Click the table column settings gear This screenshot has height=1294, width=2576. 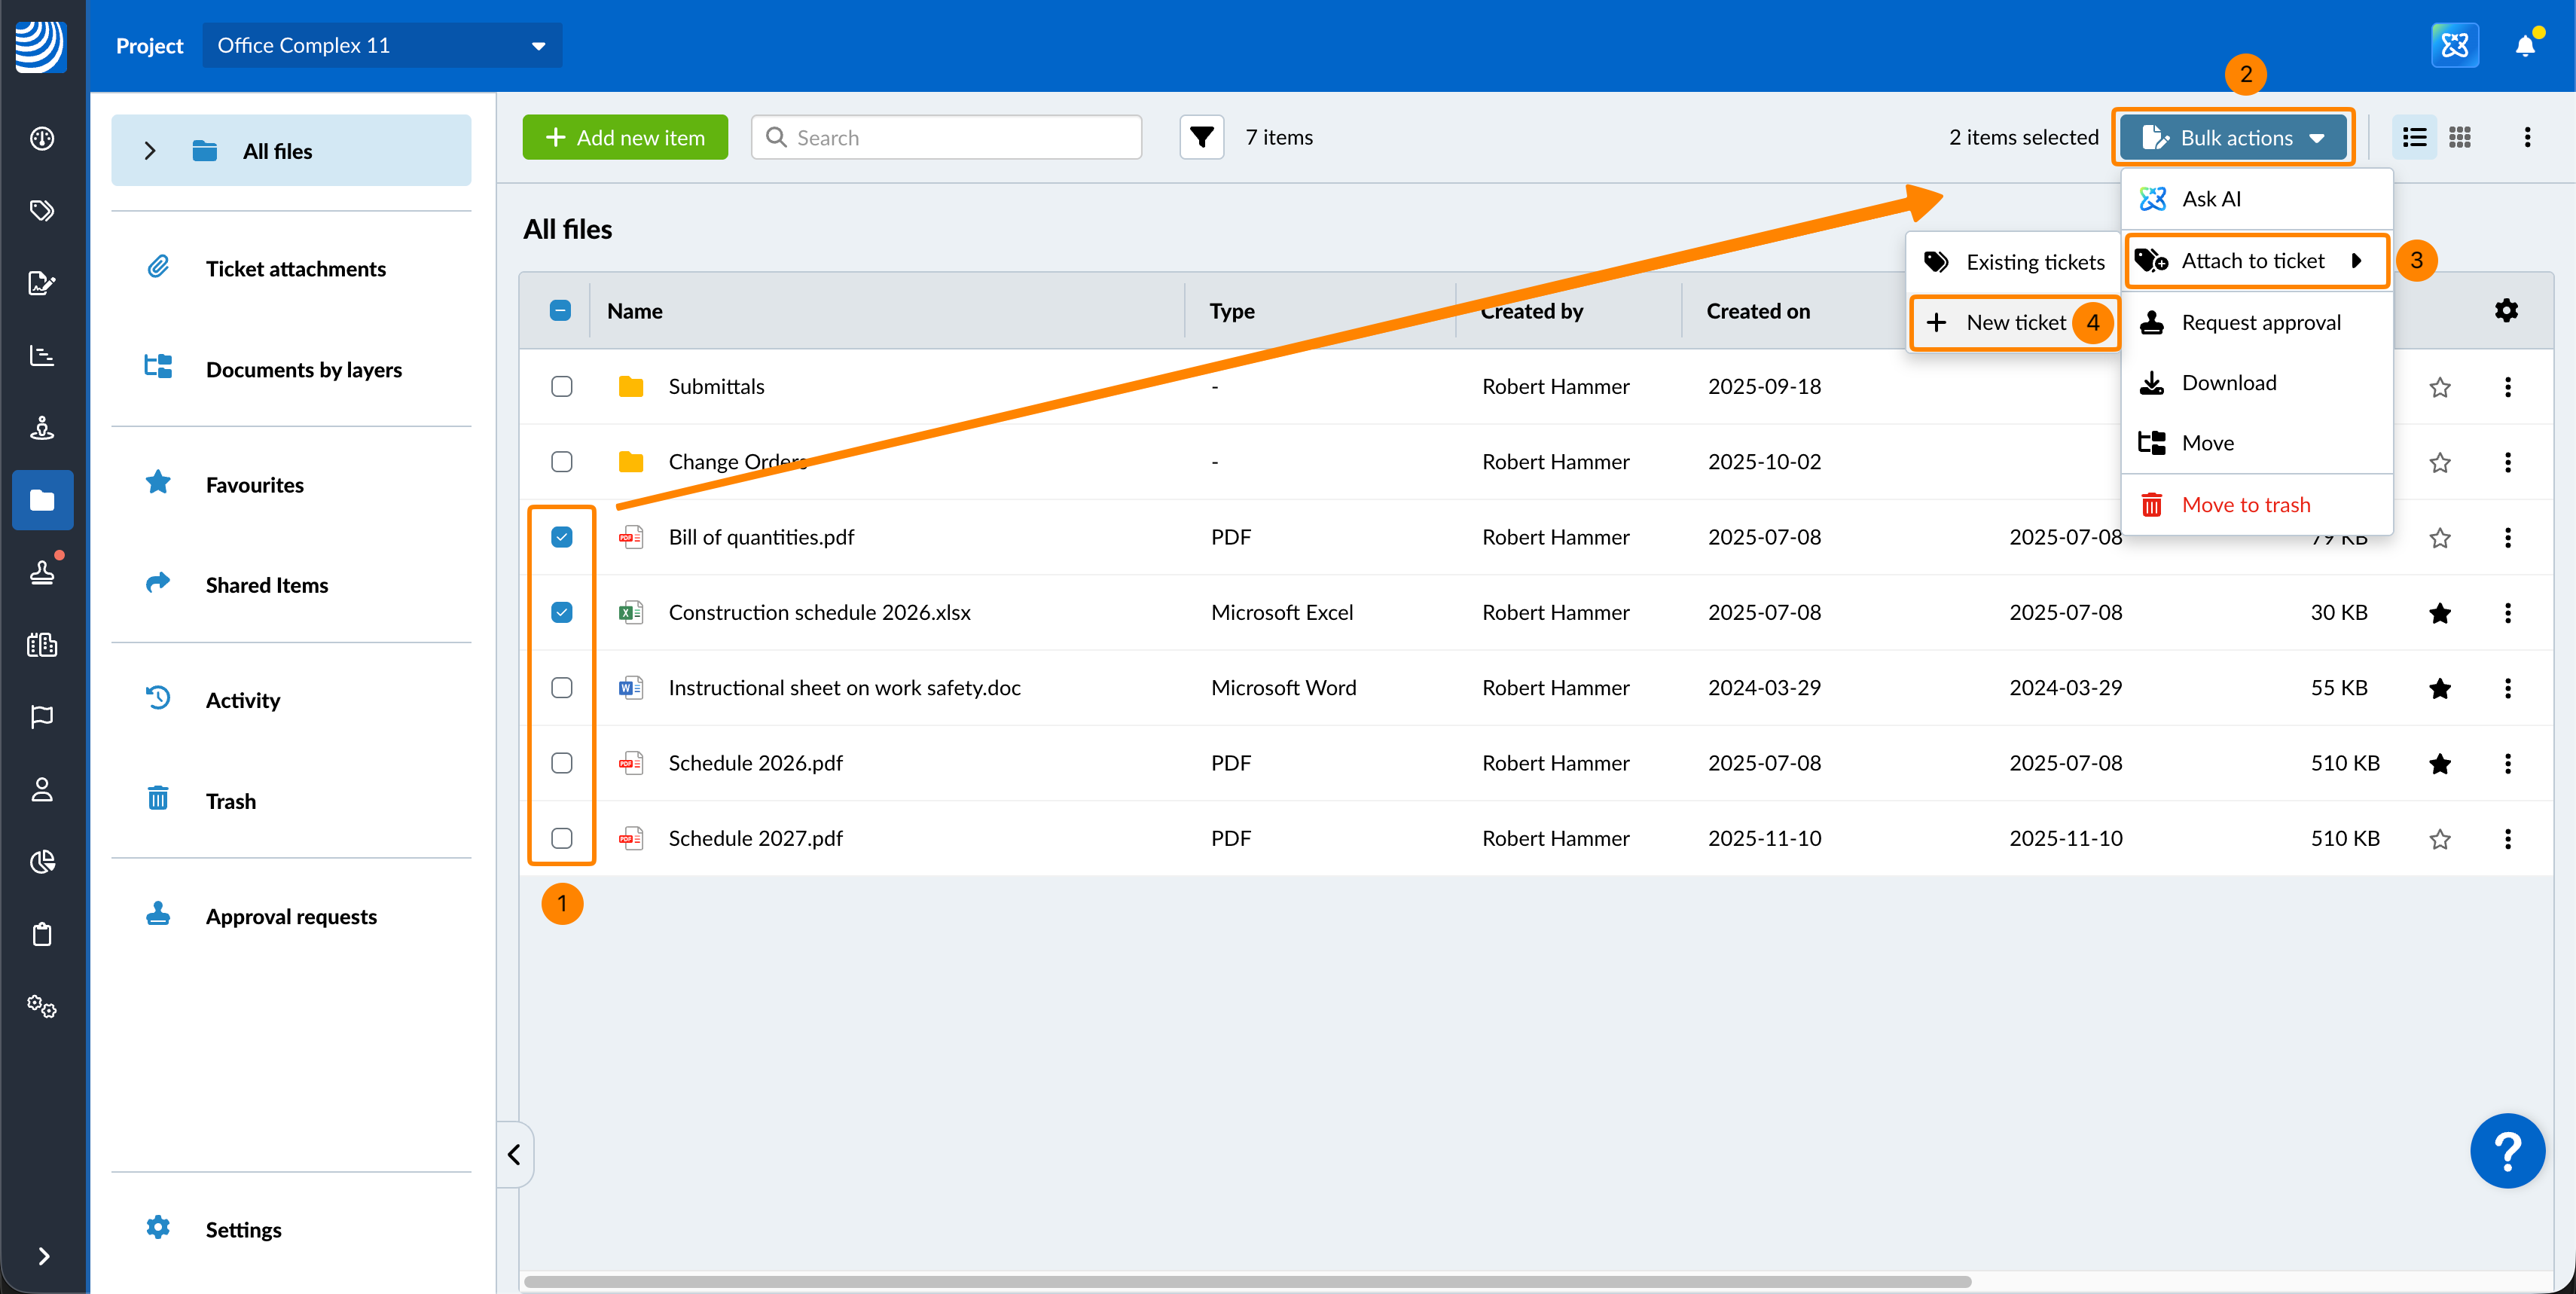pos(2505,311)
